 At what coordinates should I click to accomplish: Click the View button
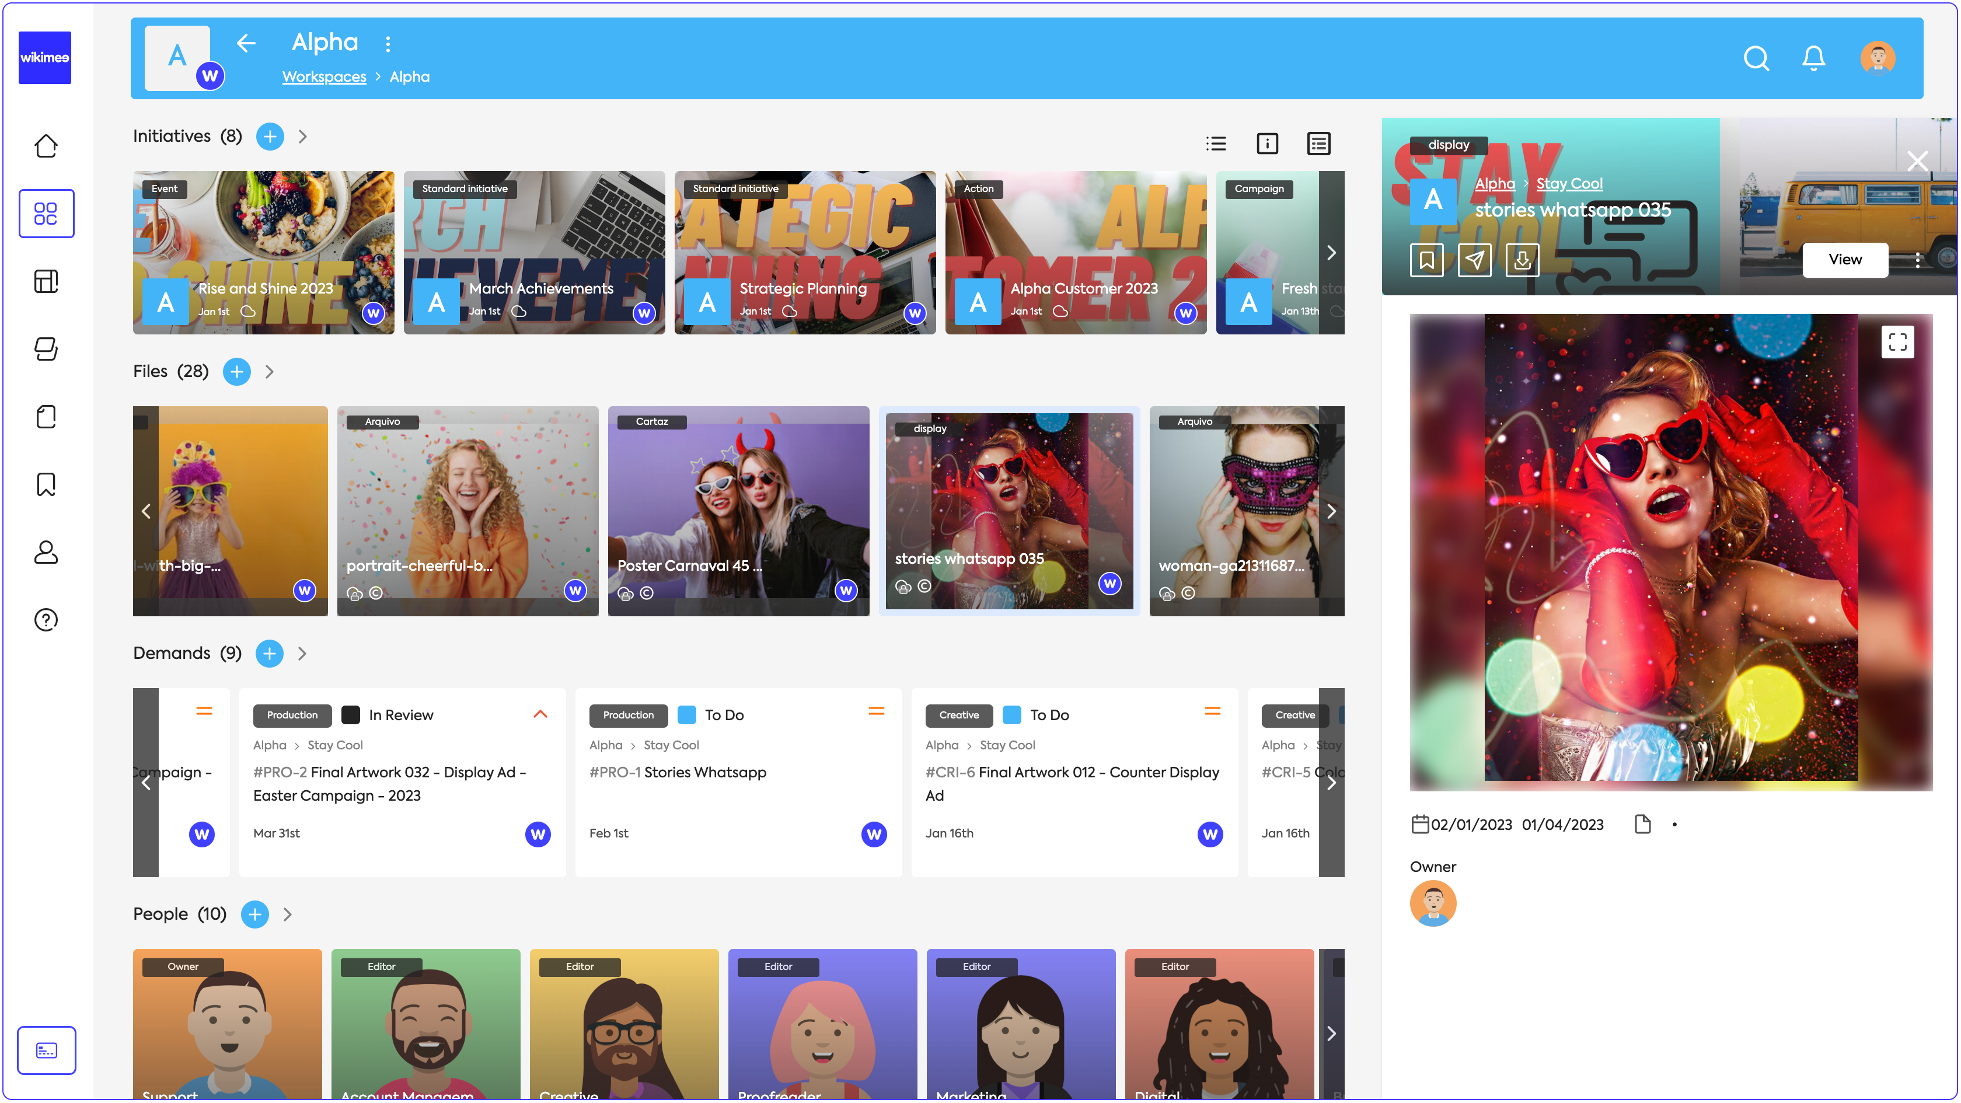(1844, 260)
